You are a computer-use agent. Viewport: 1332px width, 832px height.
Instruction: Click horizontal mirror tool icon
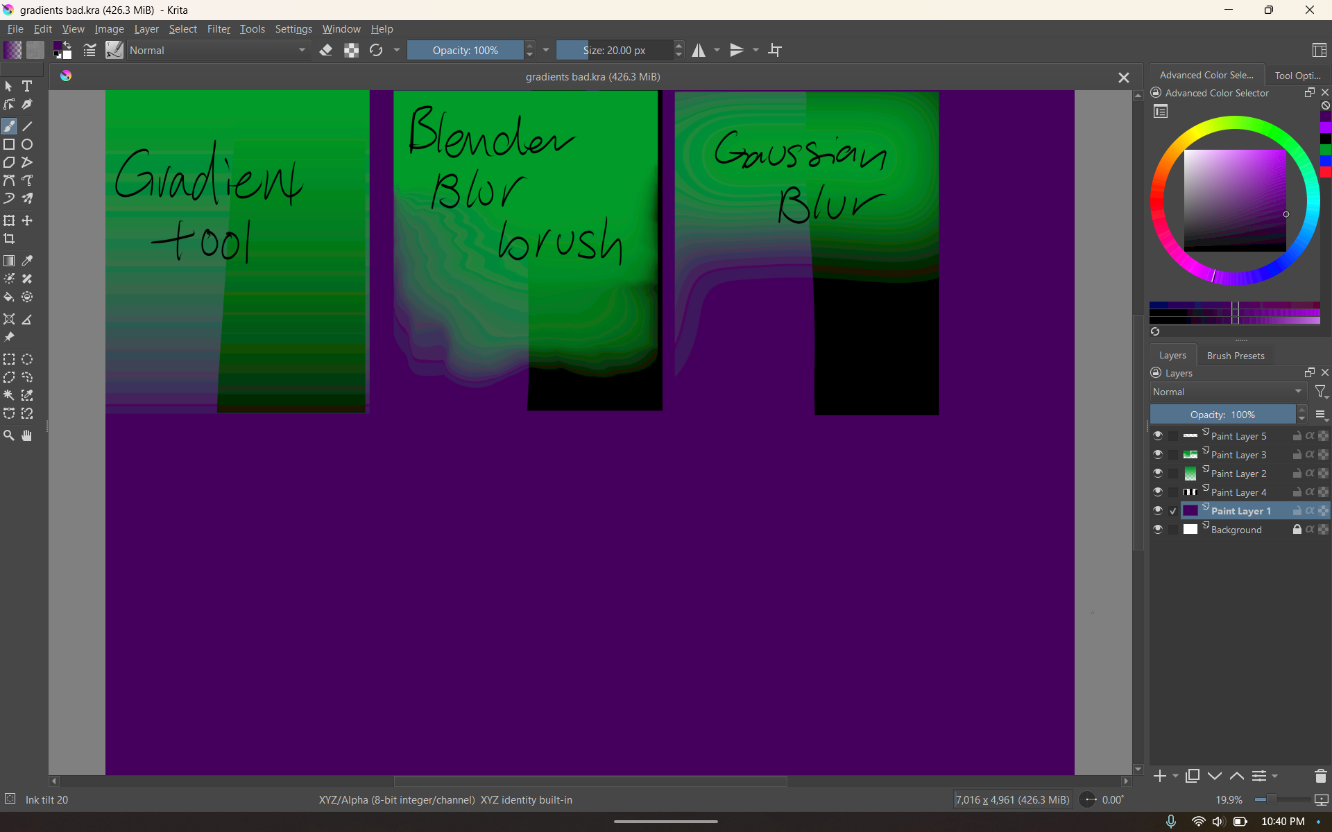699,50
